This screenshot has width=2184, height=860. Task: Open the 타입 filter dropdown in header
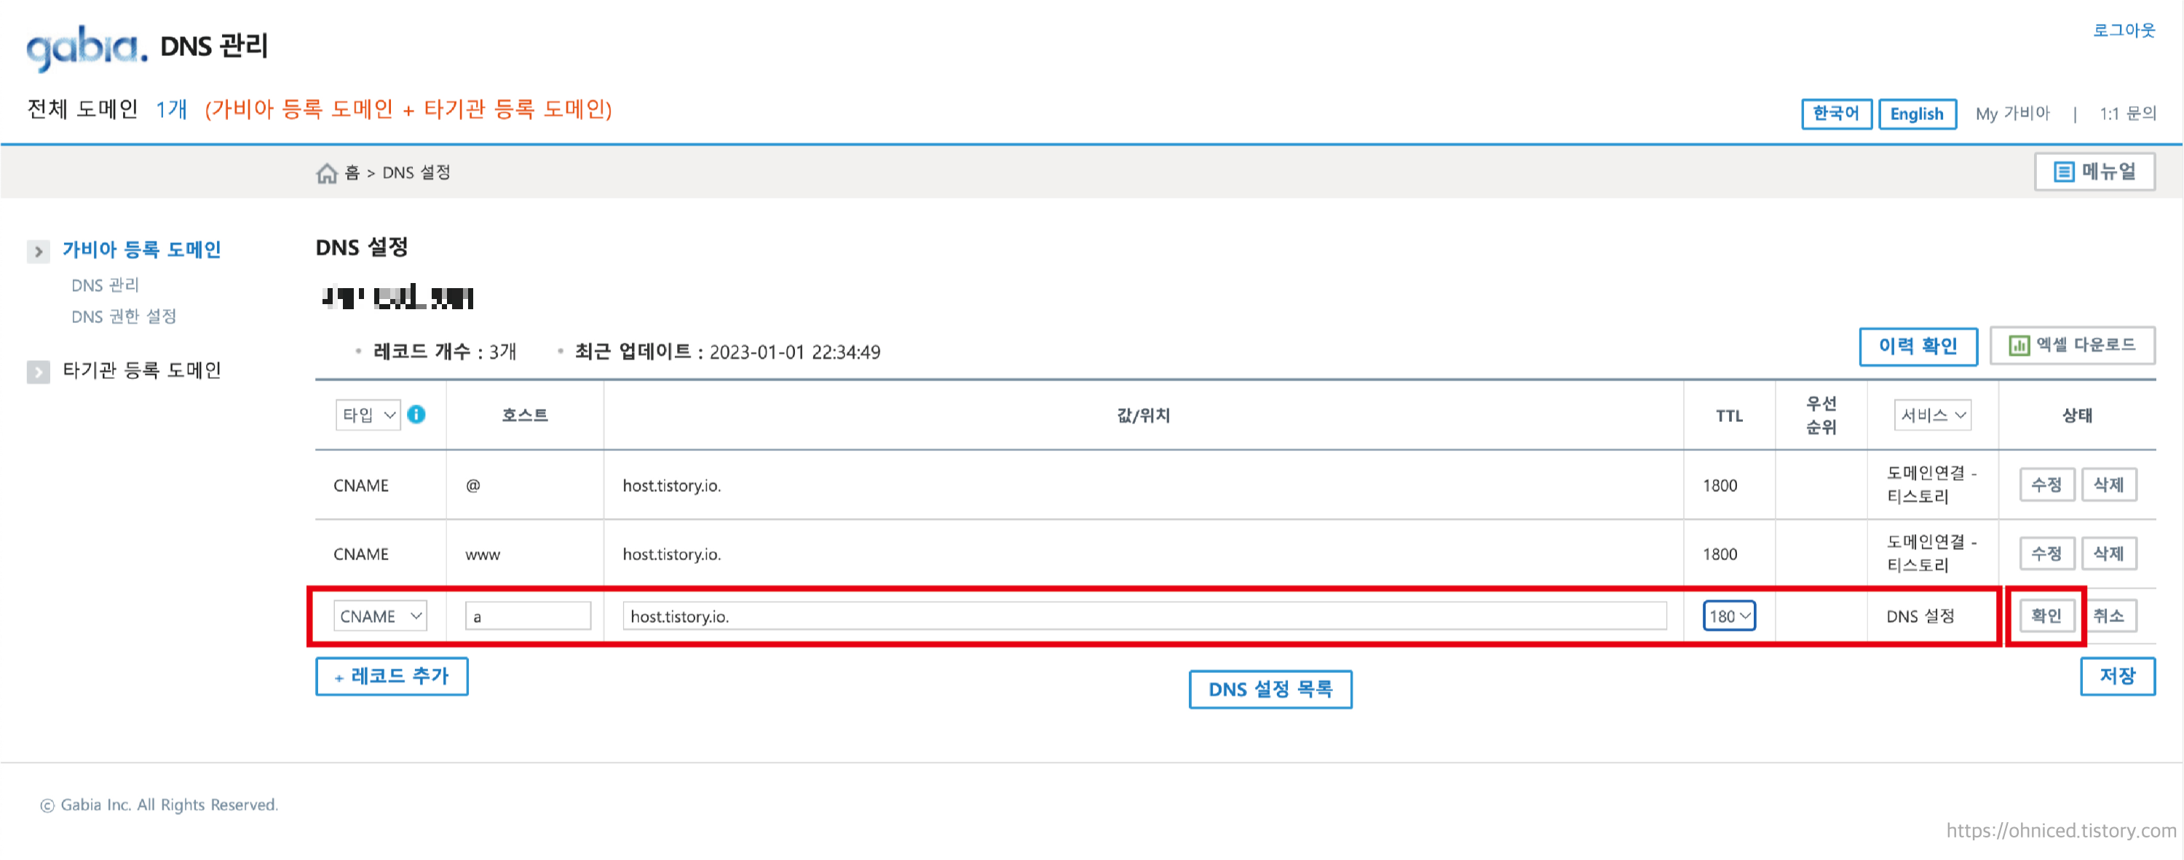pyautogui.click(x=368, y=415)
